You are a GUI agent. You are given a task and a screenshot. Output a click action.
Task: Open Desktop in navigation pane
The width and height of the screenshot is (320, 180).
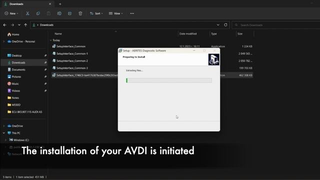(x=14, y=55)
